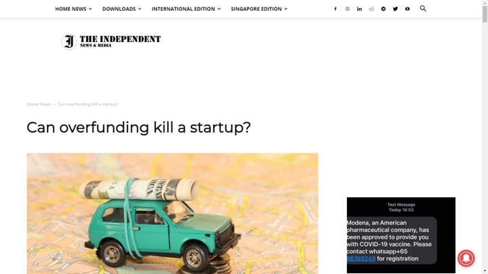Open the Telegram social icon
This screenshot has height=274, width=488.
(384, 9)
